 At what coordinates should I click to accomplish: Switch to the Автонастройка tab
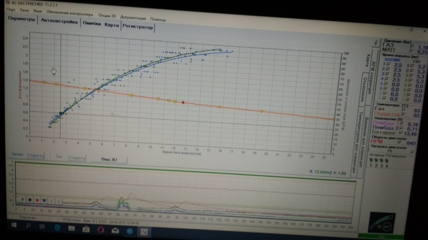point(59,21)
